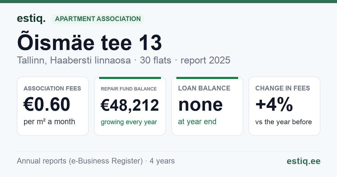Click the growing every year note

129,122
